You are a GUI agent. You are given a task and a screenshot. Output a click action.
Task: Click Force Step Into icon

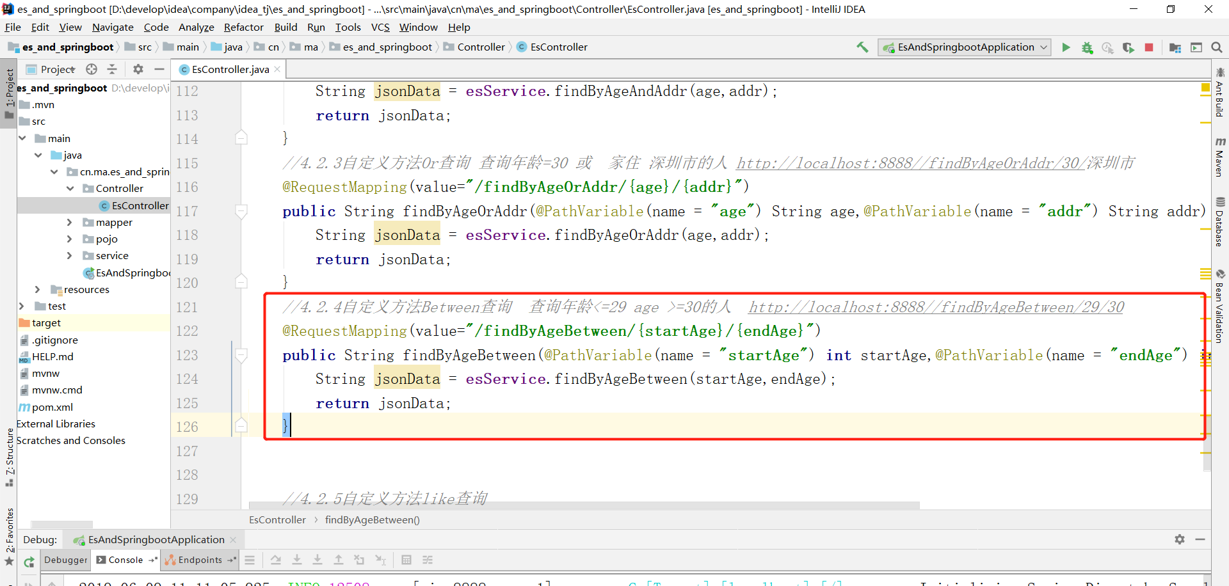pos(317,560)
